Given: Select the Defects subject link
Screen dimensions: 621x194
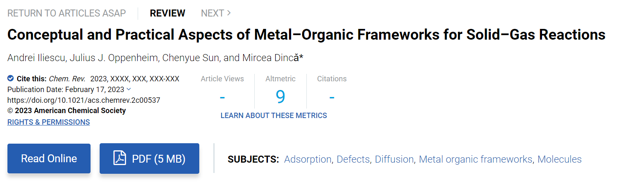Looking at the screenshot, I should pyautogui.click(x=353, y=159).
